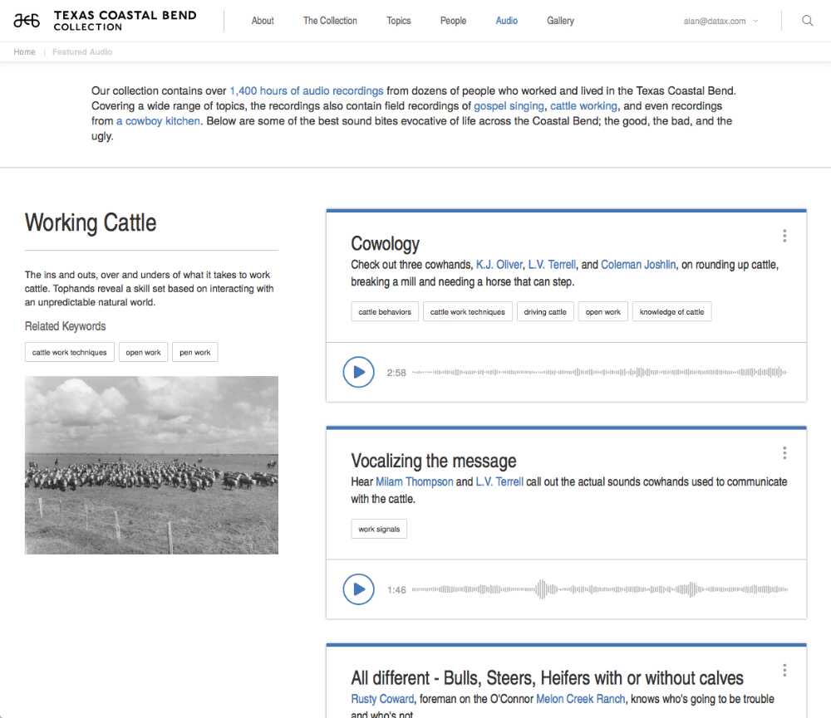Open the Melon Creek Ranch link
The width and height of the screenshot is (831, 718).
[x=580, y=699]
